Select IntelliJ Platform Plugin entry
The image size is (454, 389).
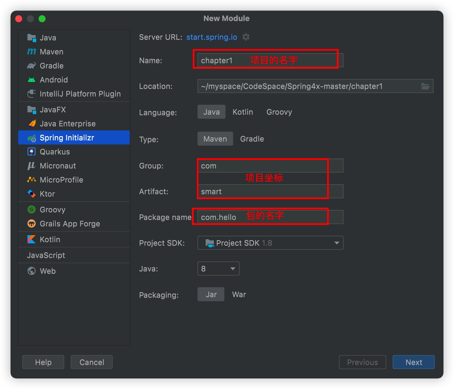tap(74, 94)
